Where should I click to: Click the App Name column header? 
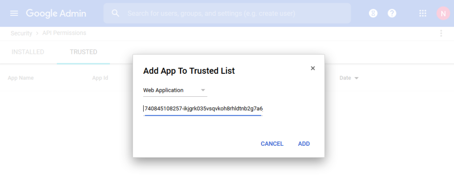tap(20, 78)
